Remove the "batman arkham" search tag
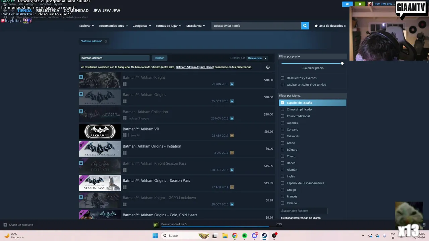The width and height of the screenshot is (429, 241). 106,41
